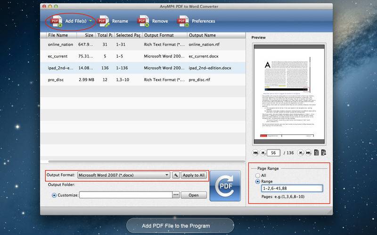Close the window with red button
Image resolution: width=377 pixels, height=235 pixels.
[44, 7]
